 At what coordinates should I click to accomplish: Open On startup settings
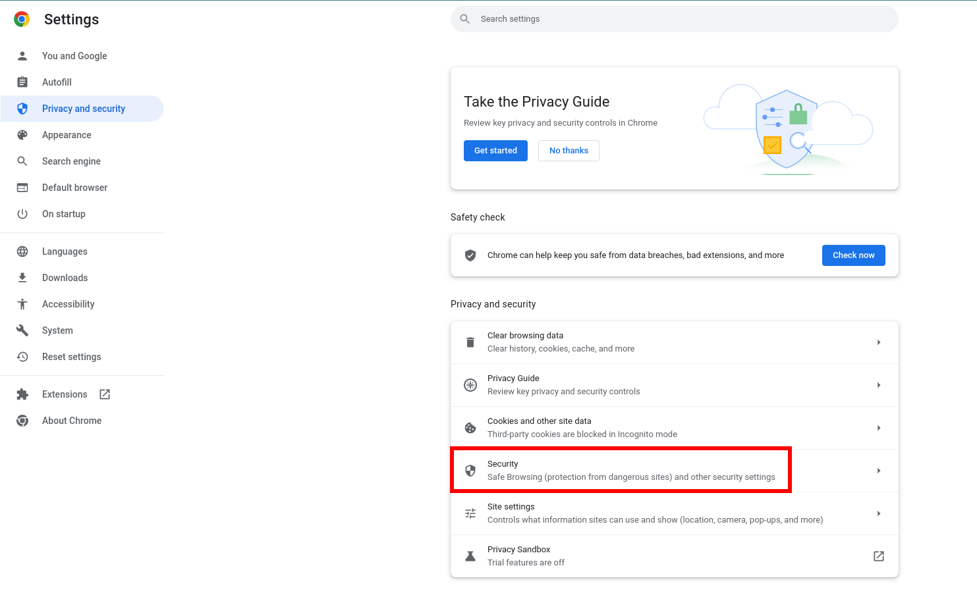[82, 214]
